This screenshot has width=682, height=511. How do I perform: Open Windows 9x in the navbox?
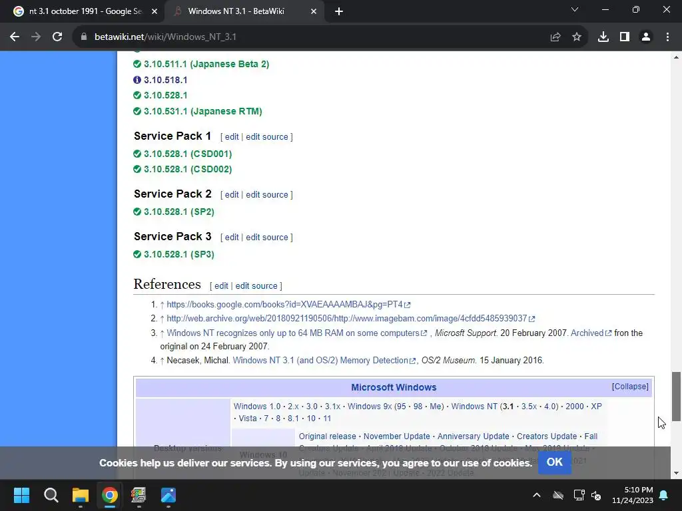(369, 407)
